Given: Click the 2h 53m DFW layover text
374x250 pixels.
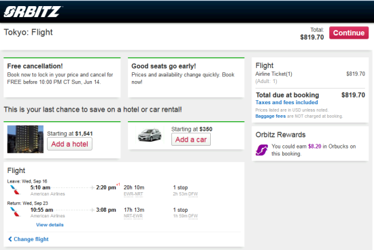Looking at the screenshot, I should click(186, 194).
